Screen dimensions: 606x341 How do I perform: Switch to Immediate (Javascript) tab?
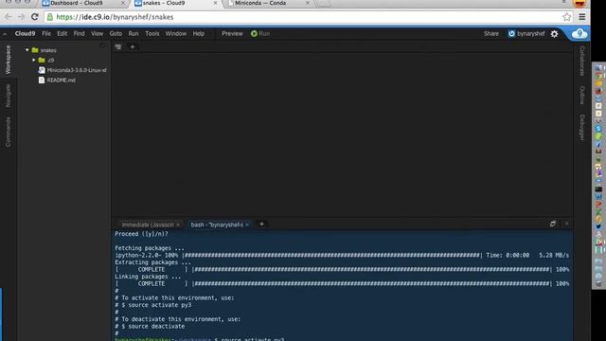pos(148,224)
